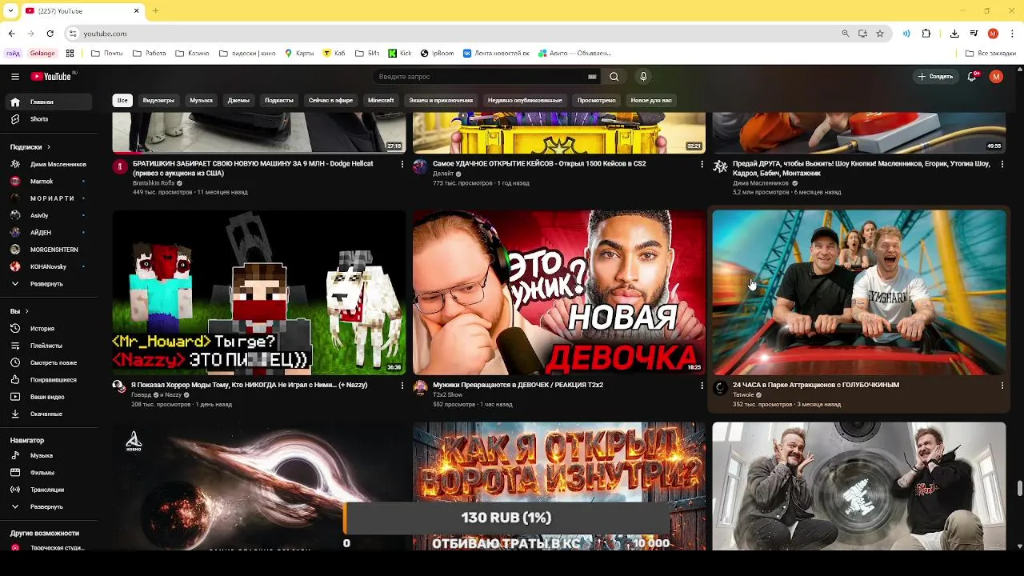Open Творческая студия in the sidebar
This screenshot has width=1024, height=576.
pos(50,548)
